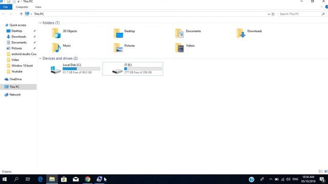
Task: Open address bar history dropdown
Action: pyautogui.click(x=269, y=14)
